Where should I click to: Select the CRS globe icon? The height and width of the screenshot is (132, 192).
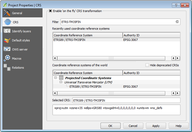click(7, 22)
